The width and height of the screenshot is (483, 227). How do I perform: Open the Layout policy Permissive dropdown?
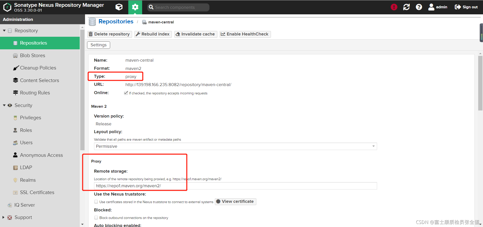click(235, 146)
